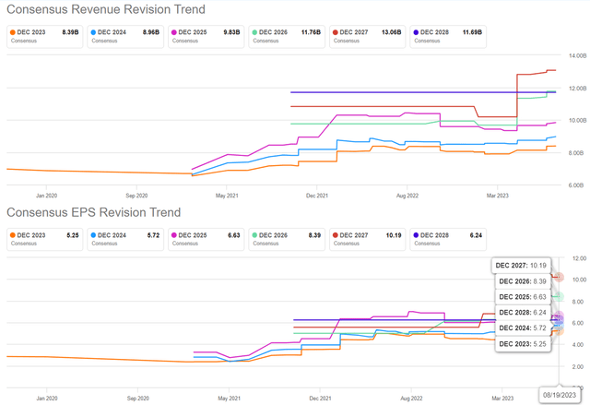This screenshot has width=590, height=405.
Task: Click the DEC 2028: 6.24 tooltip label
Action: click(523, 313)
